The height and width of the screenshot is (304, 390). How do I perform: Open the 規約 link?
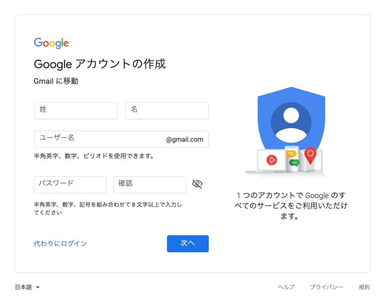(364, 287)
